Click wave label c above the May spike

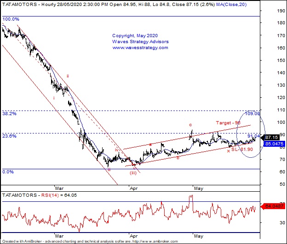pyautogui.click(x=190, y=125)
